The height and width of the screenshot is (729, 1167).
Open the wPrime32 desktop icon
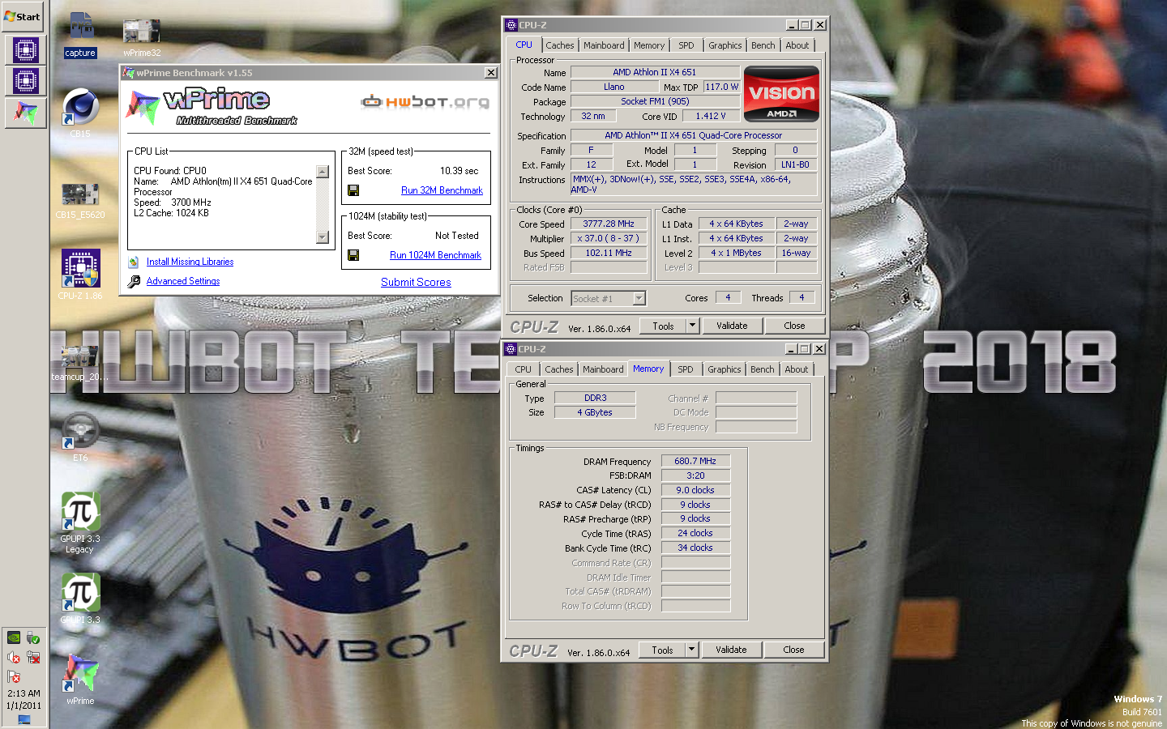pos(142,38)
